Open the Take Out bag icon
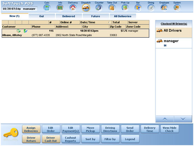194x146 pixels. [x=112, y=8]
